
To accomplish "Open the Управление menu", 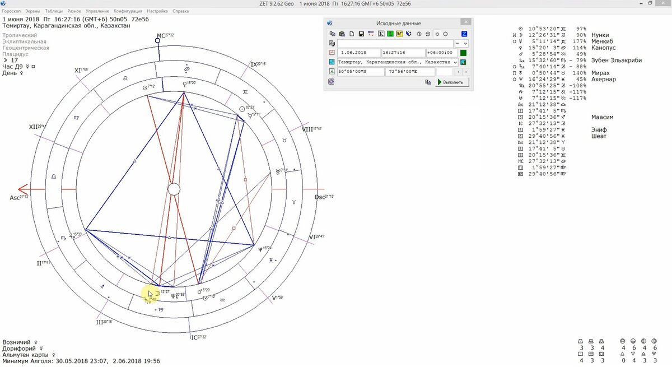I will tap(97, 11).
